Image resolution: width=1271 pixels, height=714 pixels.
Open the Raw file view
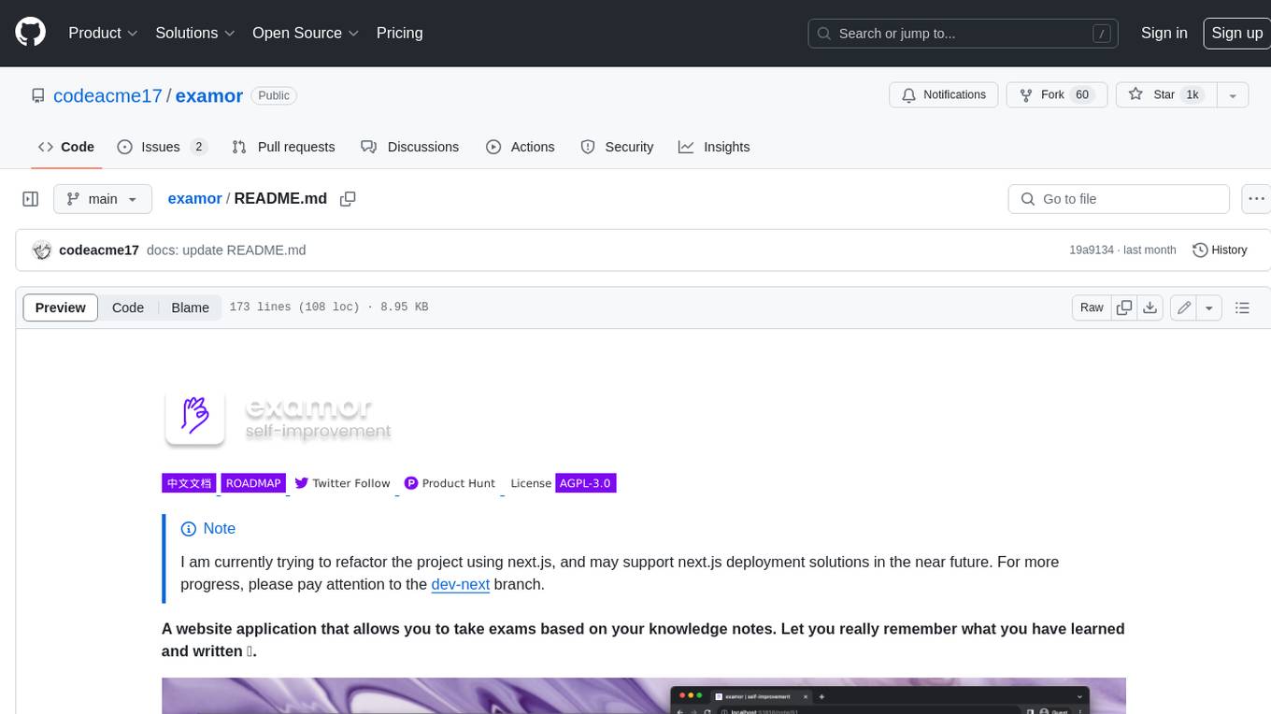tap(1092, 307)
